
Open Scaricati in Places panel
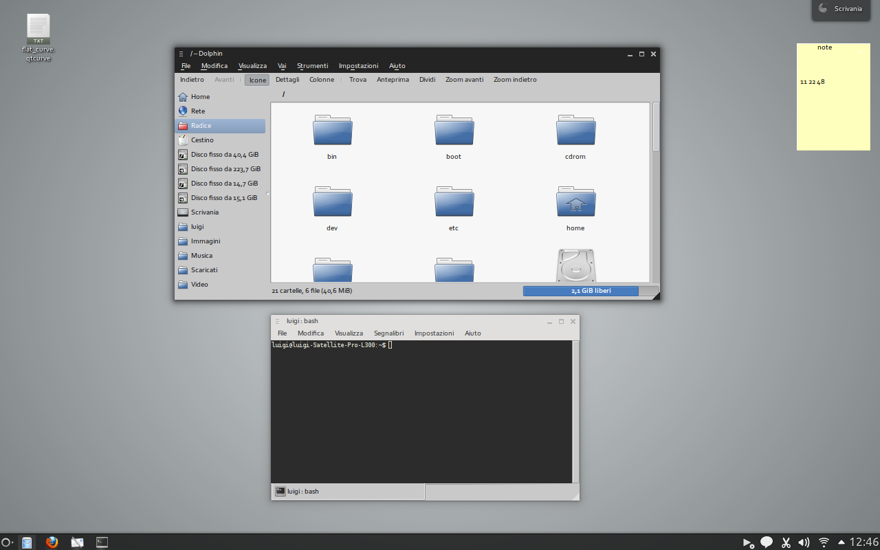point(220,270)
